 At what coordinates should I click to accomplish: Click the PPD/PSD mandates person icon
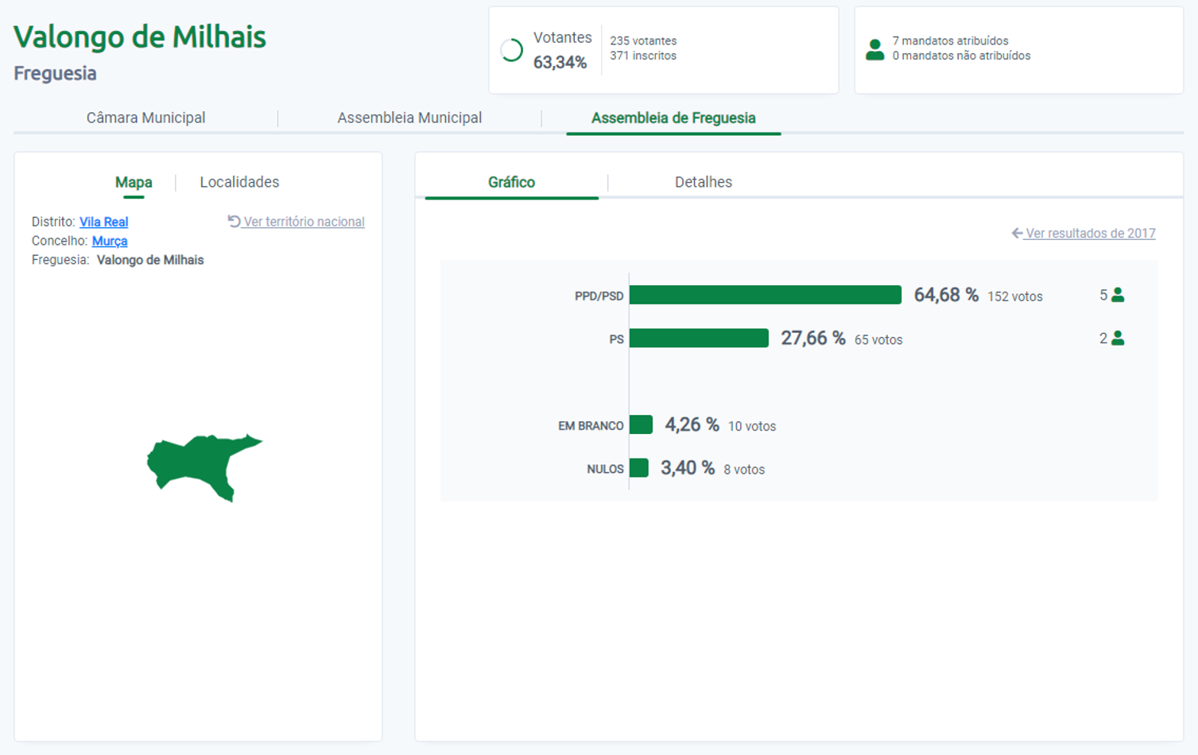[x=1118, y=295]
